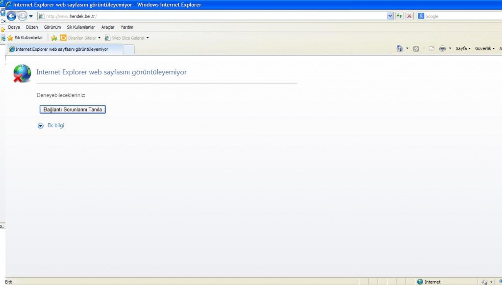
Task: Open the Görünüm menu
Action: [52, 27]
